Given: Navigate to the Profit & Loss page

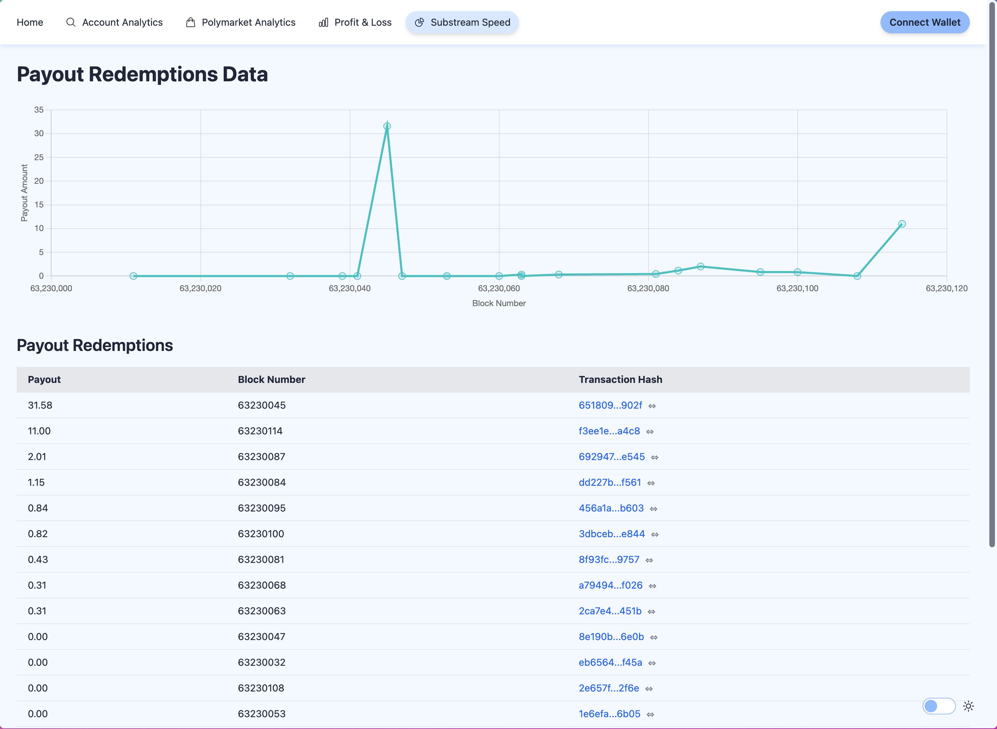Looking at the screenshot, I should pyautogui.click(x=355, y=22).
